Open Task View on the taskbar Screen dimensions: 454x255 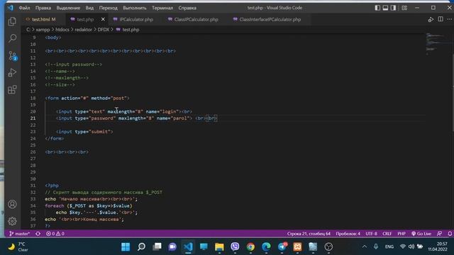pyautogui.click(x=157, y=247)
